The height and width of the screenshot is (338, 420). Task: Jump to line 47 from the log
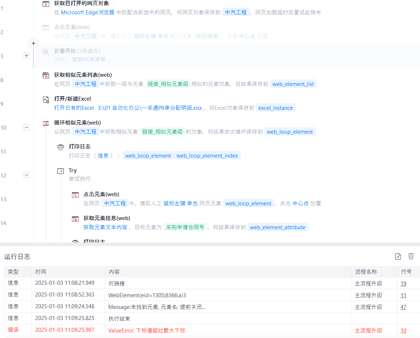(x=403, y=307)
